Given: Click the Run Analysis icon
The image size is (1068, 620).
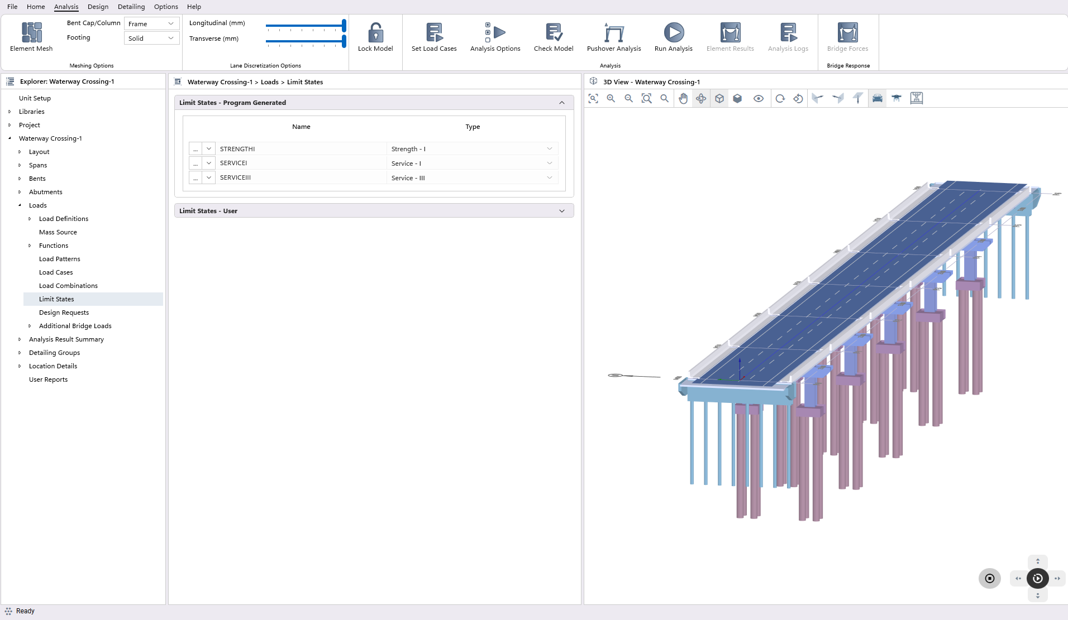Looking at the screenshot, I should pyautogui.click(x=673, y=33).
